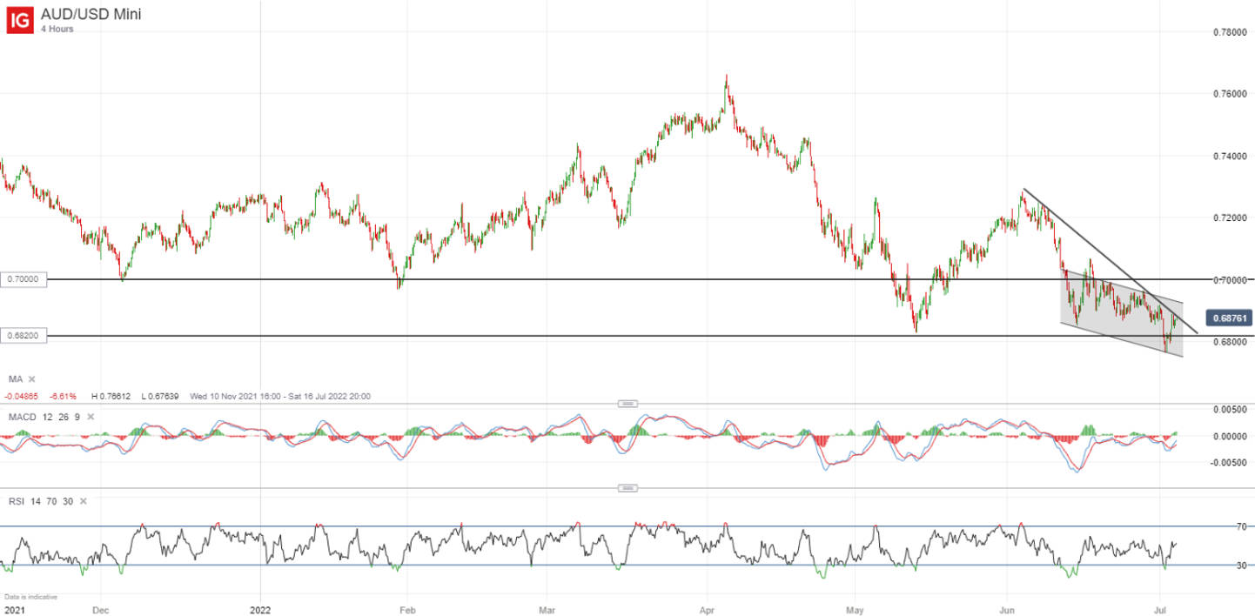
Task: Click the RSI 14 70 30 label
Action: click(x=40, y=501)
